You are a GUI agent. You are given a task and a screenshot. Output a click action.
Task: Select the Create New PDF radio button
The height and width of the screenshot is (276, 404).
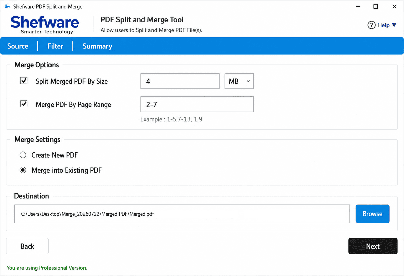pos(23,155)
